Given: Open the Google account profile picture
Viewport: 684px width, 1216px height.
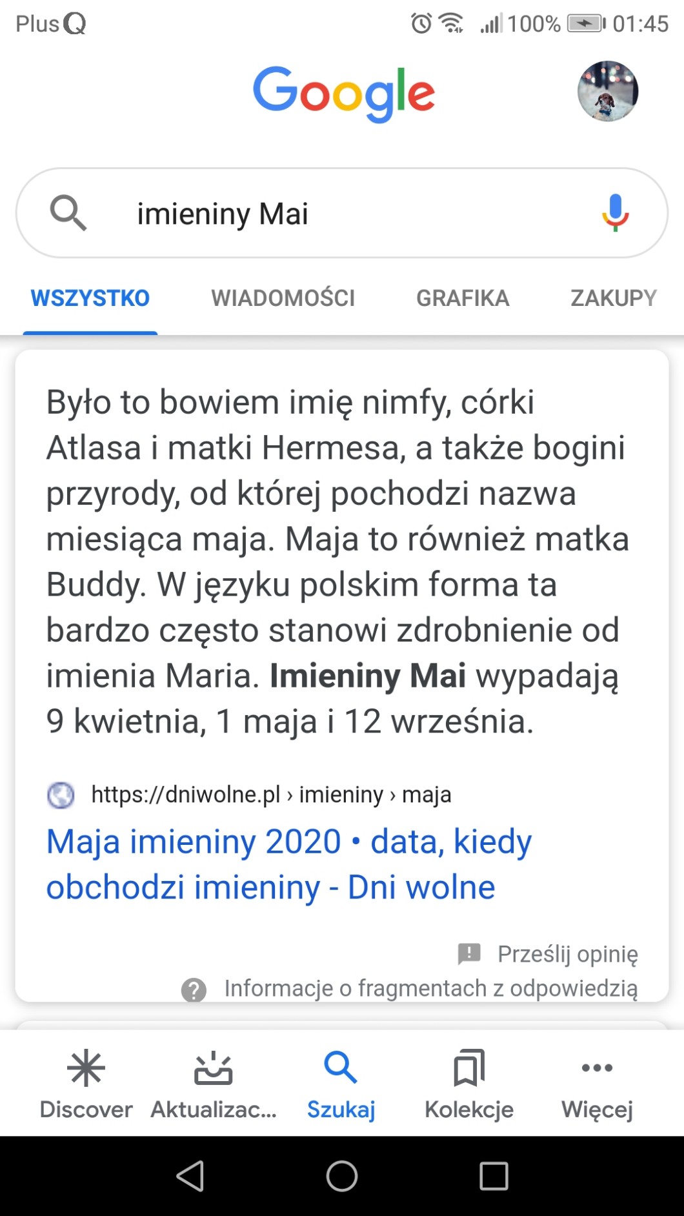Looking at the screenshot, I should [607, 92].
